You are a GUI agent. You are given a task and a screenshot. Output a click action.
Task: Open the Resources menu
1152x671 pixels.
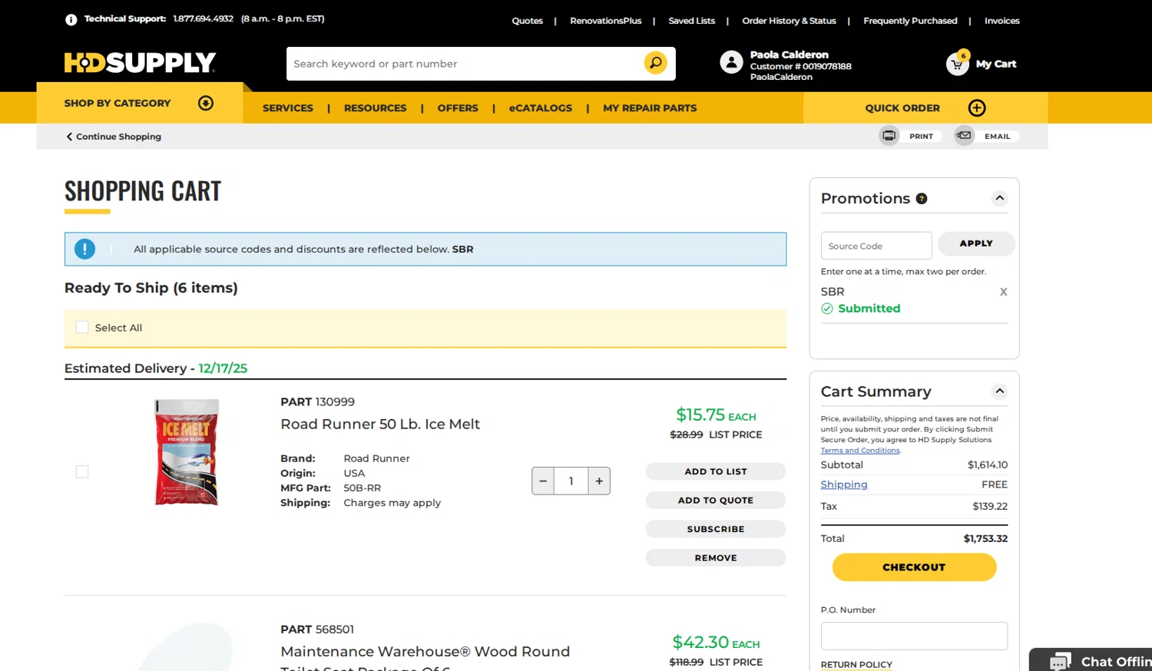click(376, 108)
